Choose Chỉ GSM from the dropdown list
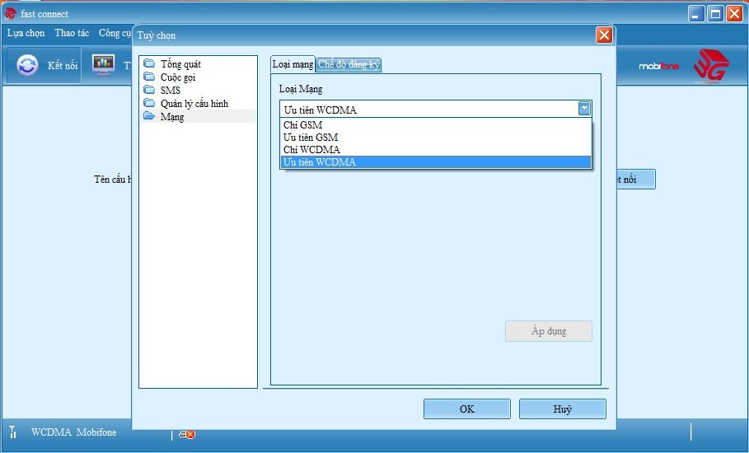Screen dimensions: 749x453 (x=302, y=125)
